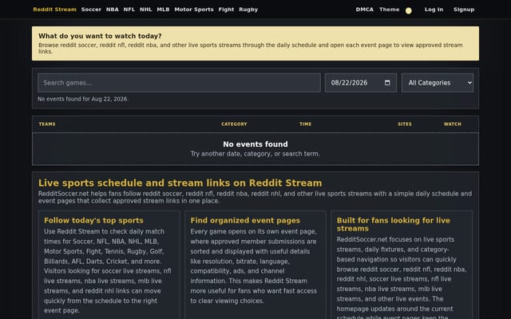The height and width of the screenshot is (319, 511).
Task: Click the 'Follow today's top sports' card title
Action: (94, 220)
